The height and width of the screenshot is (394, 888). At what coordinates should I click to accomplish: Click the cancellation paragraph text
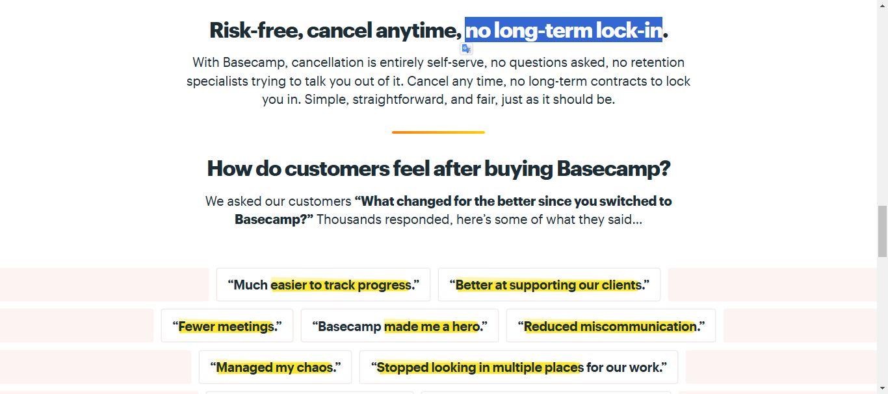438,80
